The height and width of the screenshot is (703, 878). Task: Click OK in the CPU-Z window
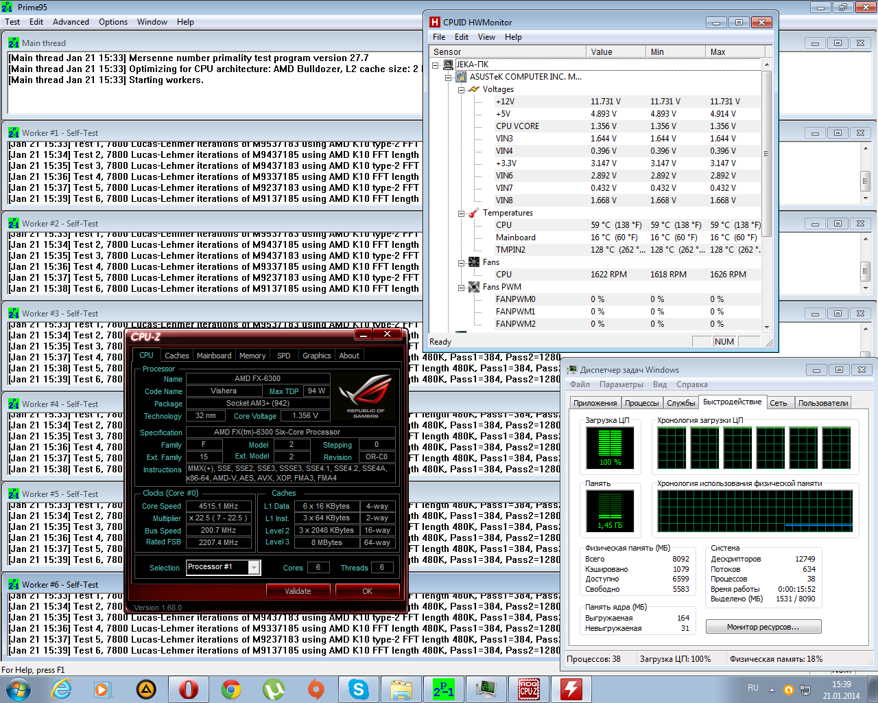(367, 591)
